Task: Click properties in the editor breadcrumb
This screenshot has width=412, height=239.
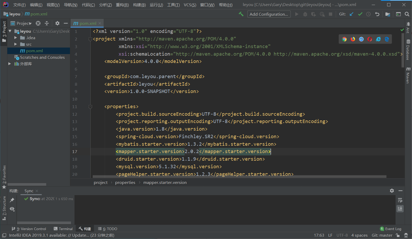Action: [x=125, y=182]
